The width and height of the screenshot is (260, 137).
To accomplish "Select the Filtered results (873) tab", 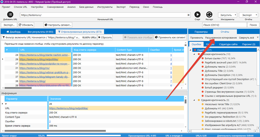I will [x=80, y=32].
